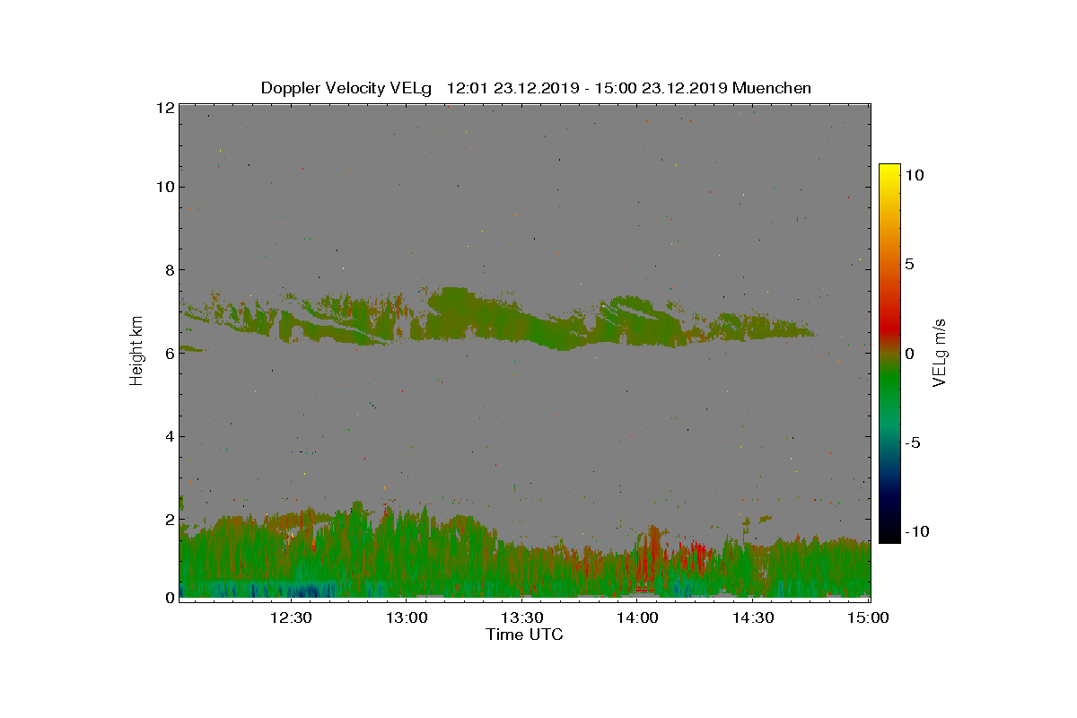
Task: Click the yellow top of the colorbar
Action: click(x=889, y=172)
